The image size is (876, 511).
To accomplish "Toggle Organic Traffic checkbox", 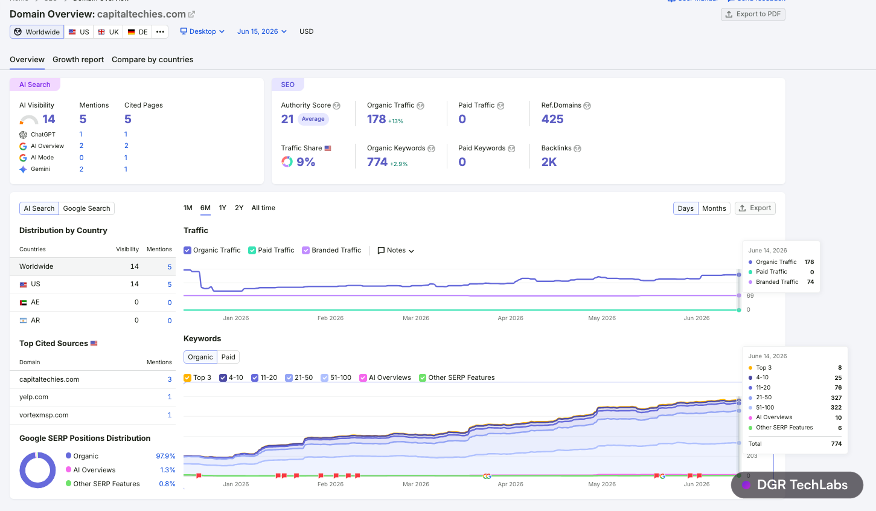I will [x=188, y=250].
